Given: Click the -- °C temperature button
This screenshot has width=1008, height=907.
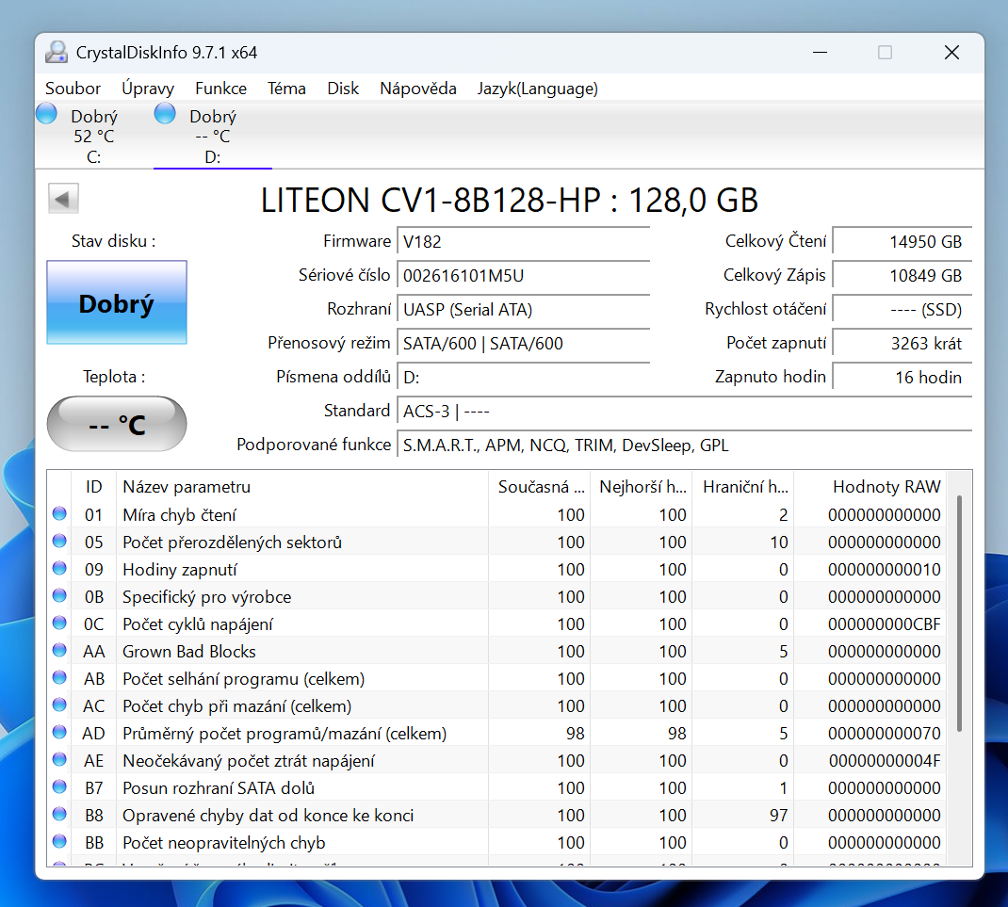Looking at the screenshot, I should click(x=116, y=424).
